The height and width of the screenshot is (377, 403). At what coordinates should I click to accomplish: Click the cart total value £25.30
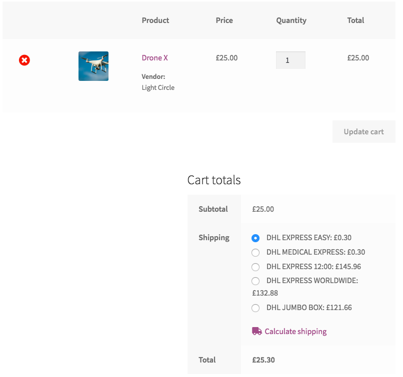tap(263, 360)
